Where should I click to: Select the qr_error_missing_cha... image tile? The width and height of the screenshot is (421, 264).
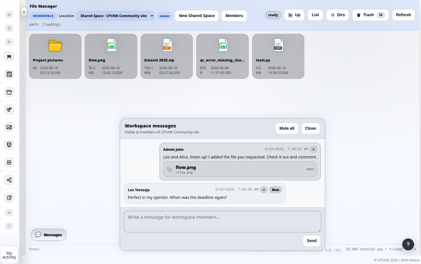[x=222, y=56]
